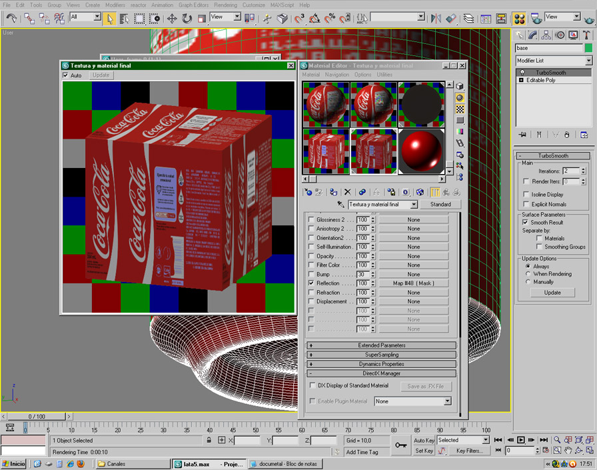Enable the Bump map checkbox
The image size is (597, 470).
tap(311, 274)
